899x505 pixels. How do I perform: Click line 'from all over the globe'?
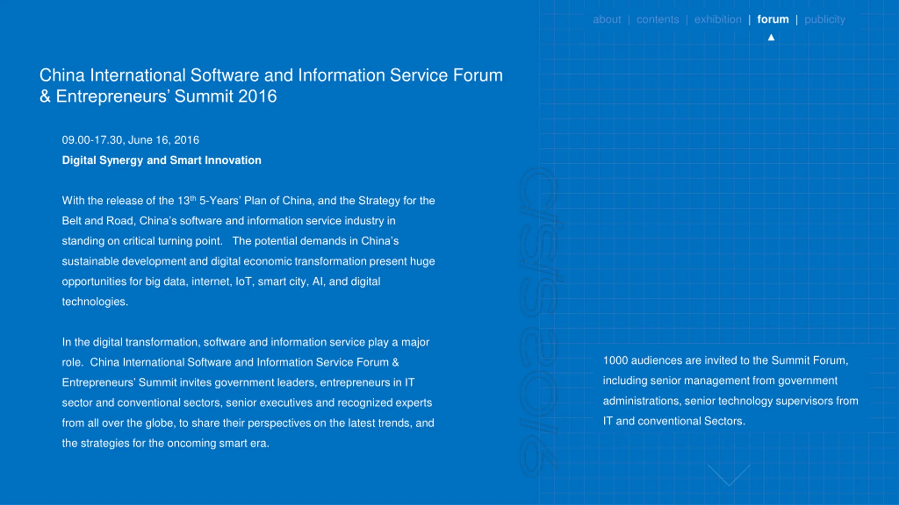point(248,423)
